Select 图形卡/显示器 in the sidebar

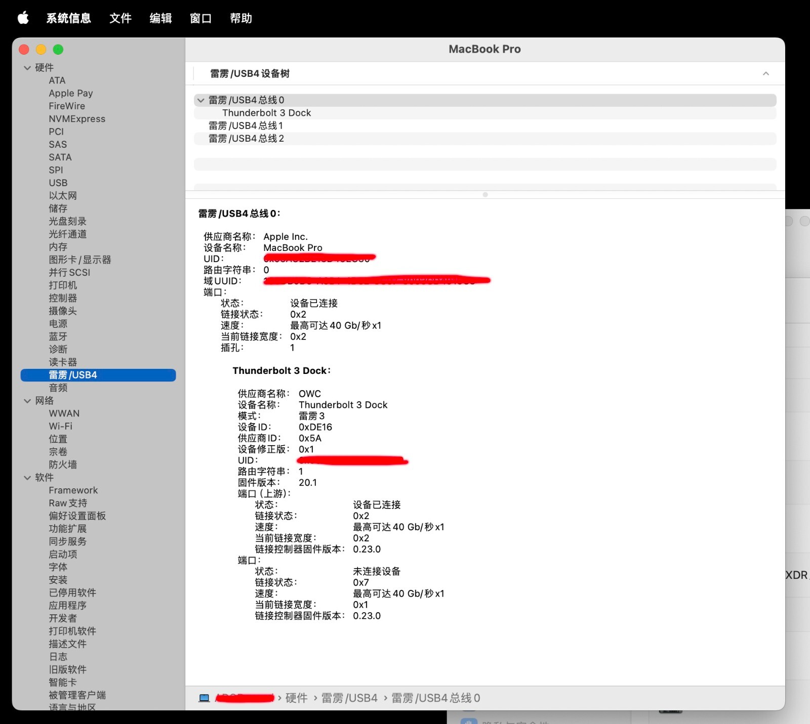tap(80, 260)
